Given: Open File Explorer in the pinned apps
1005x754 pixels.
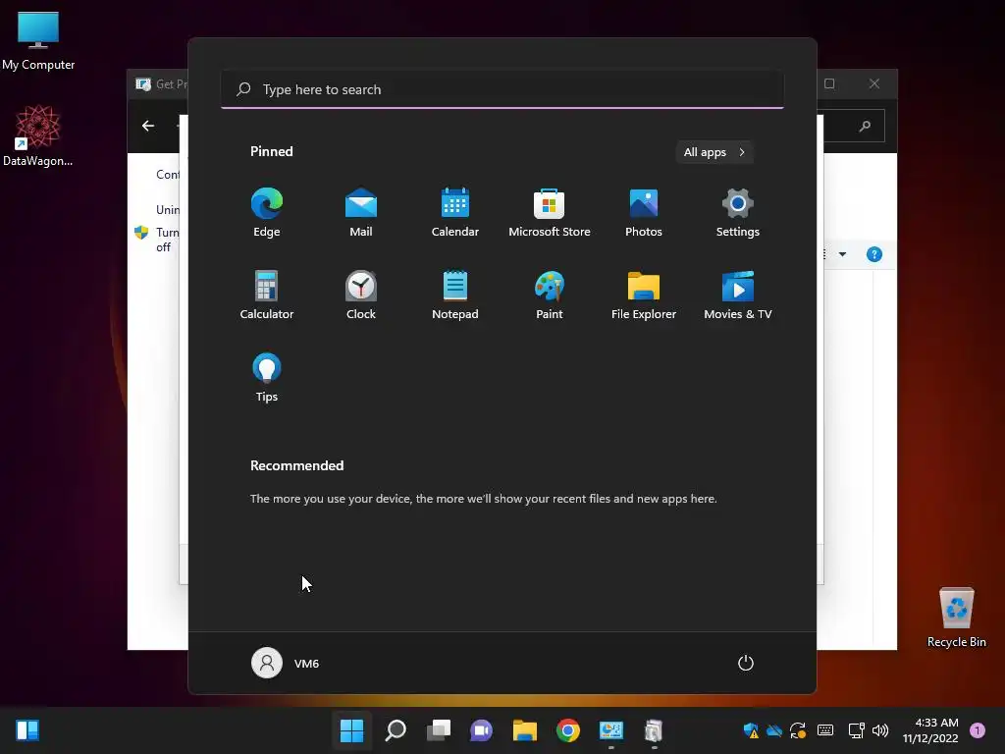Looking at the screenshot, I should [x=644, y=295].
